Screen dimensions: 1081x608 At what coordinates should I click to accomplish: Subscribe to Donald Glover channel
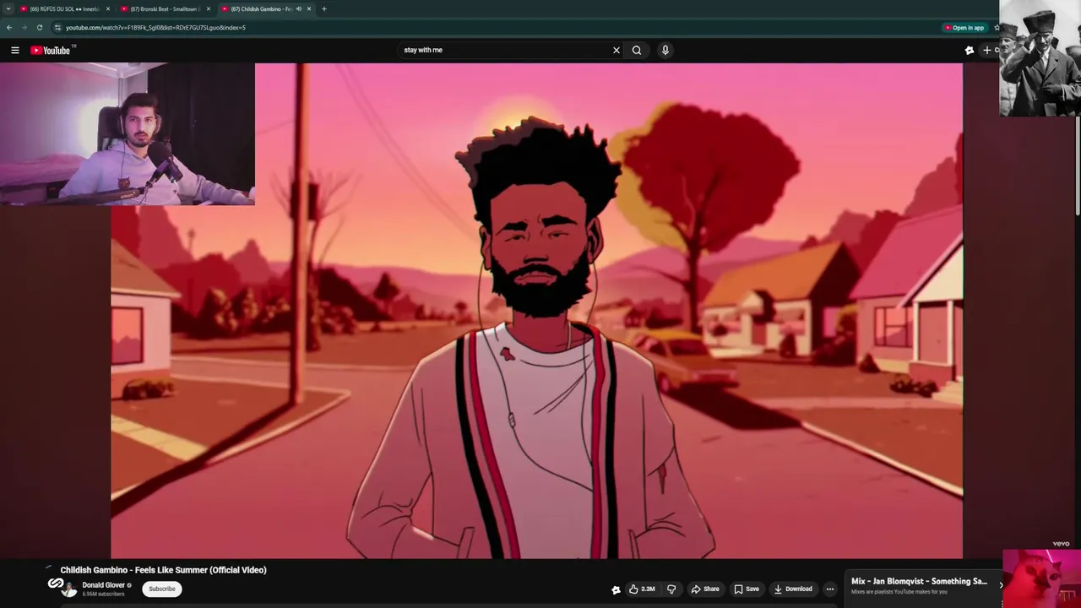pyautogui.click(x=162, y=589)
